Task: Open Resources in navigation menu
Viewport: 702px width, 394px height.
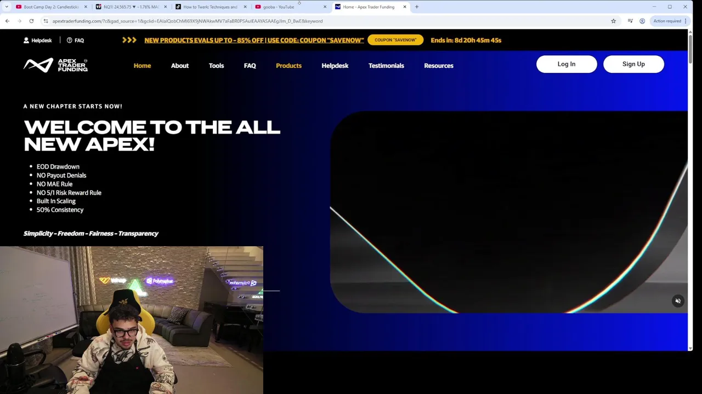Action: (439, 66)
